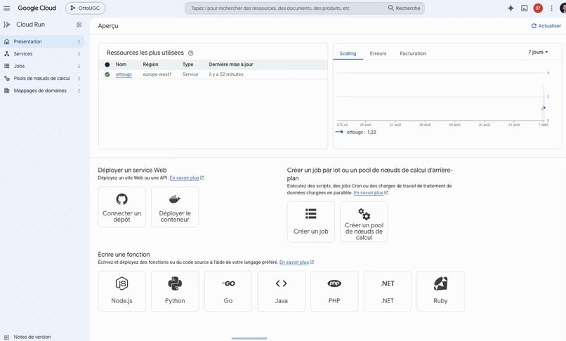This screenshot has width=566, height=341.
Task: Click the Créer un job card
Action: tap(311, 222)
